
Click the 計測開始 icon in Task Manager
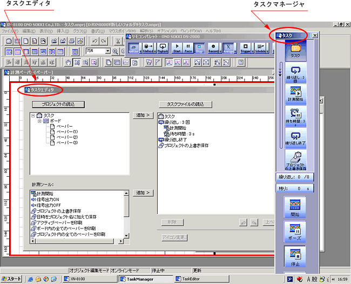coord(295,94)
